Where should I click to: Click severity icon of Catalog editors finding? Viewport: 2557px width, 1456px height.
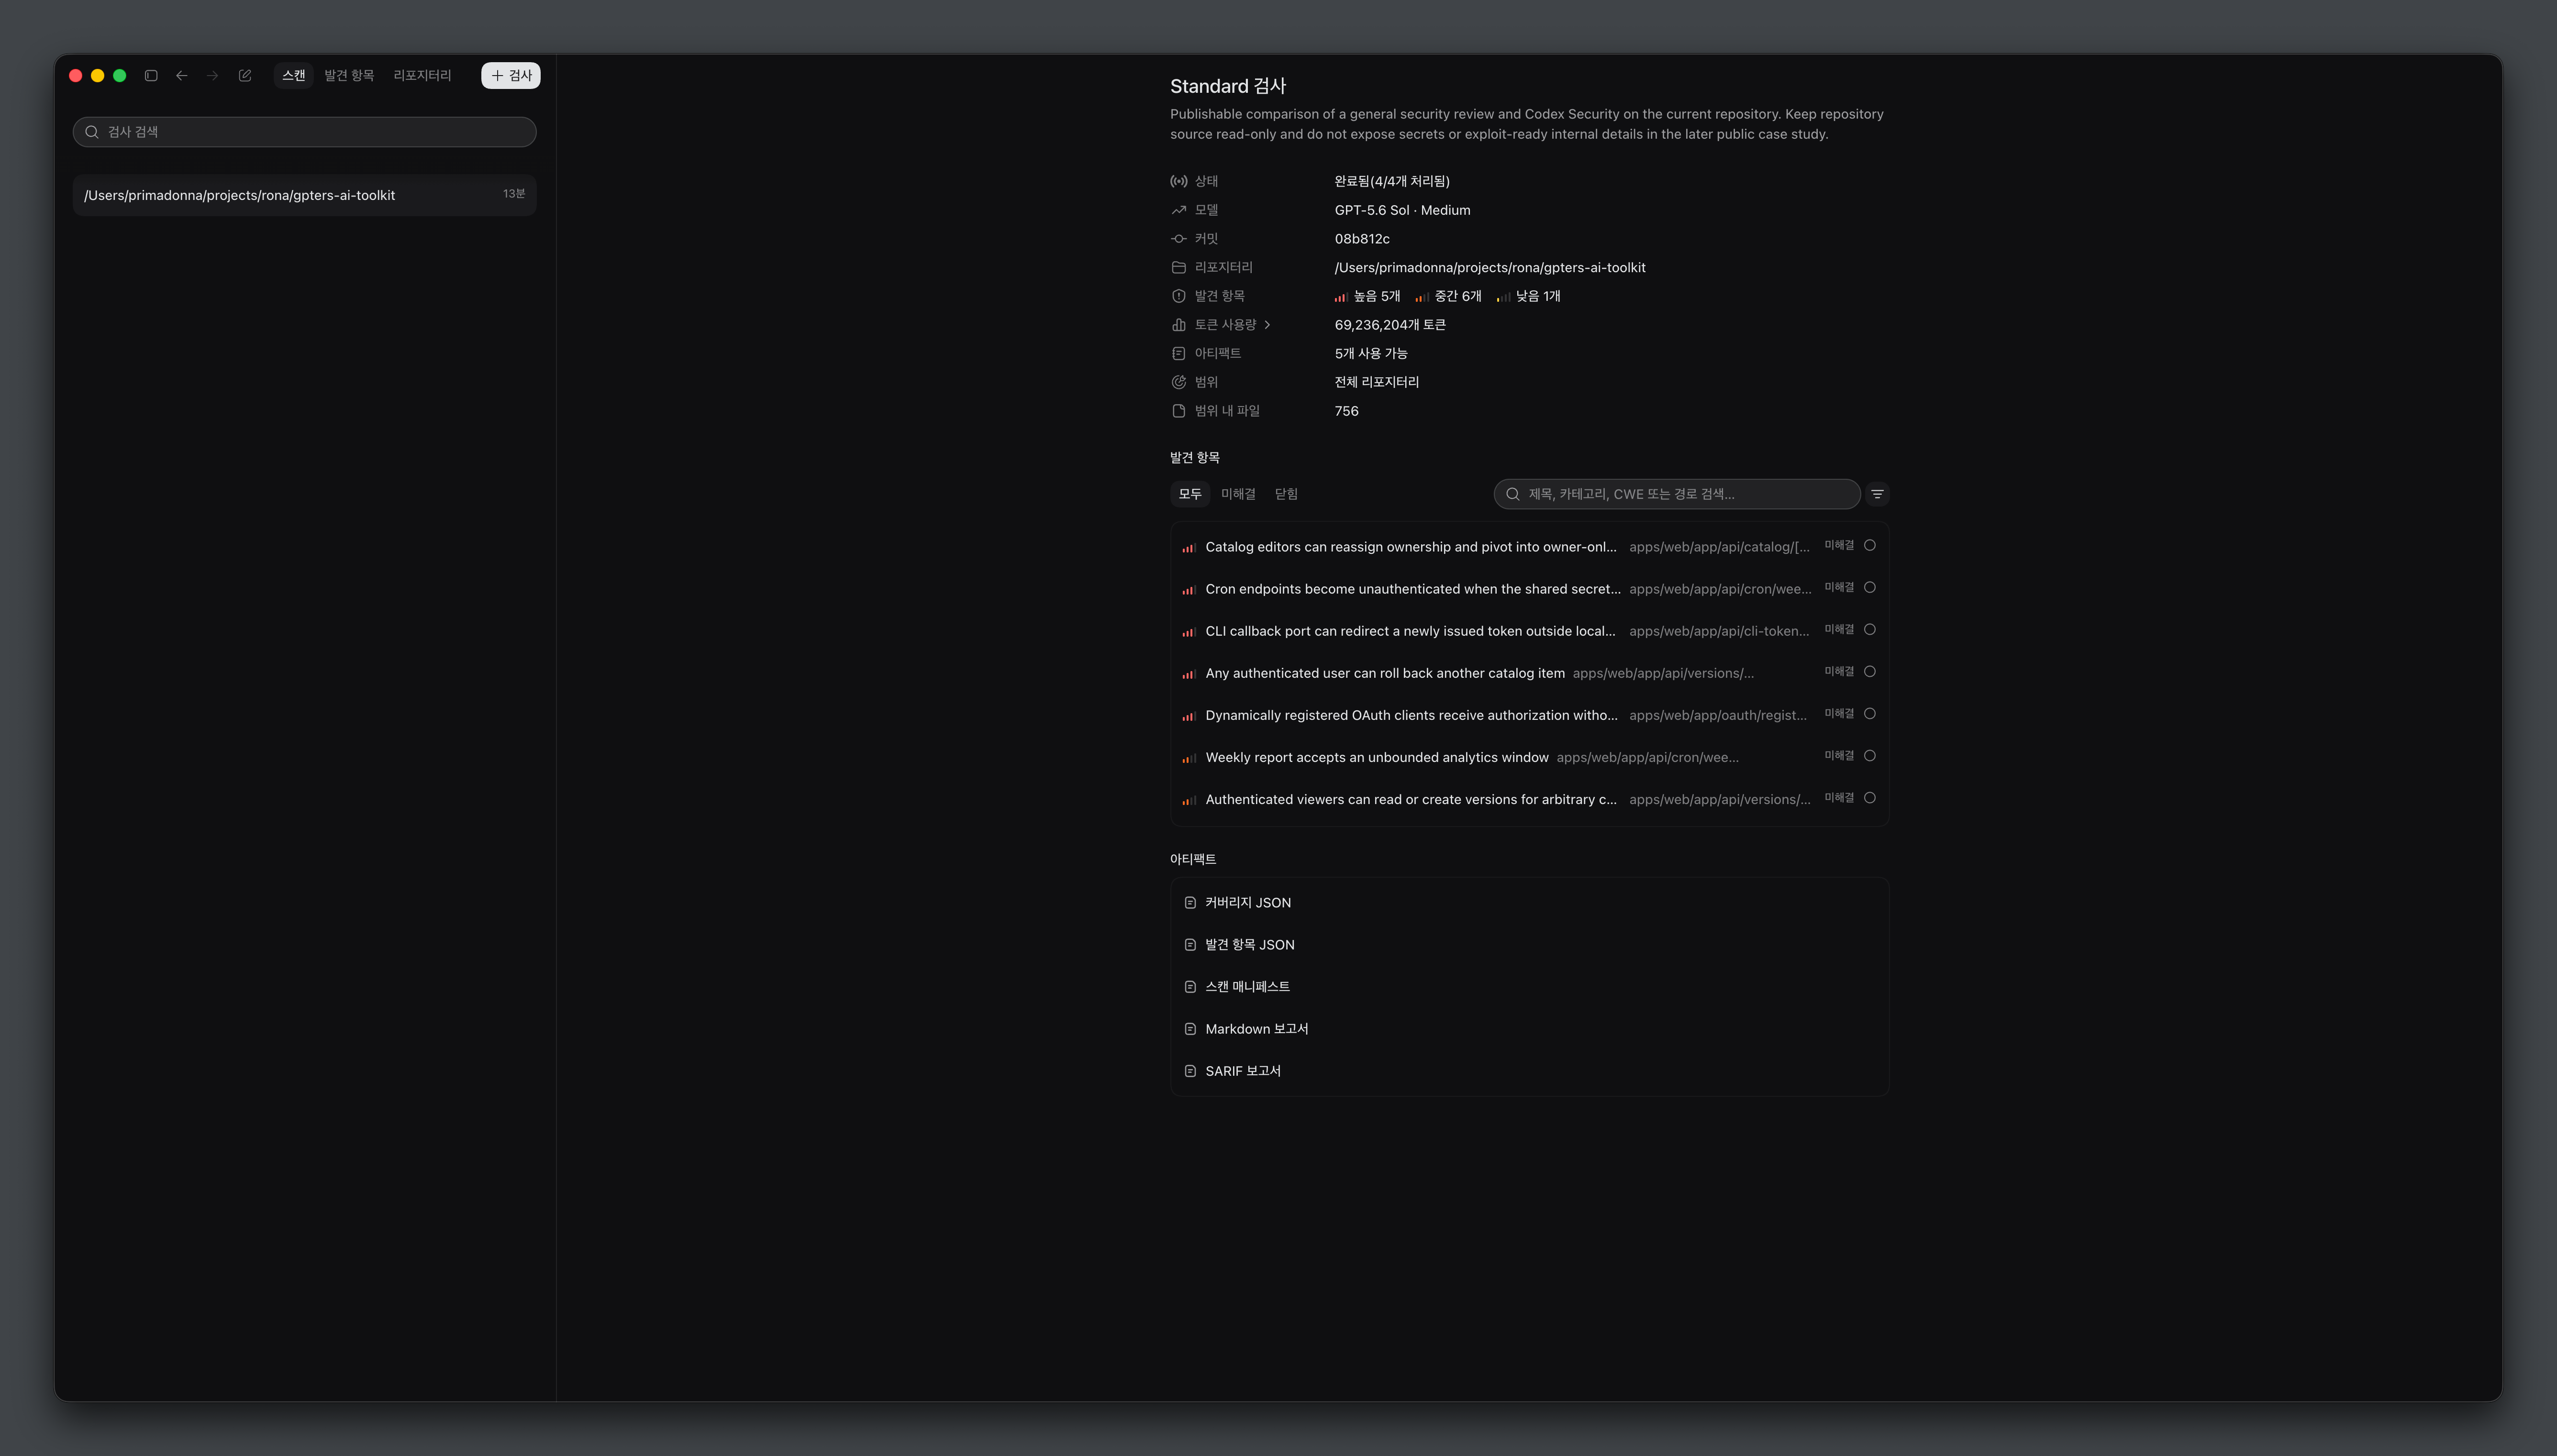point(1189,548)
